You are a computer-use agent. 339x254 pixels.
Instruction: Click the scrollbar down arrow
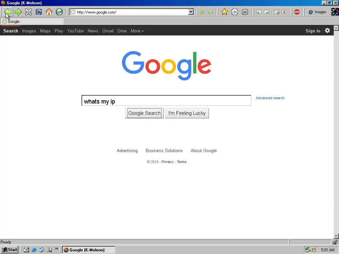point(336,236)
